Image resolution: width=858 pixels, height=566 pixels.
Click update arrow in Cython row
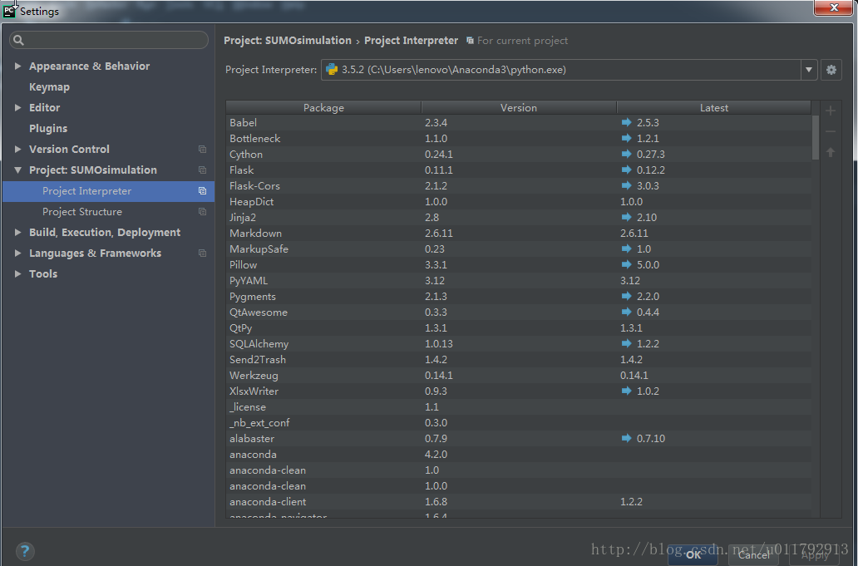point(627,155)
